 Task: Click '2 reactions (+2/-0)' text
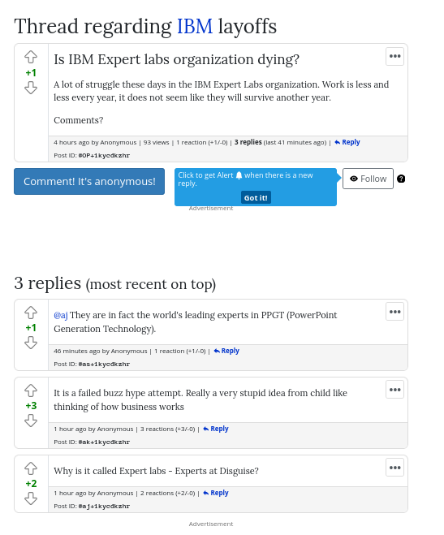coord(168,493)
